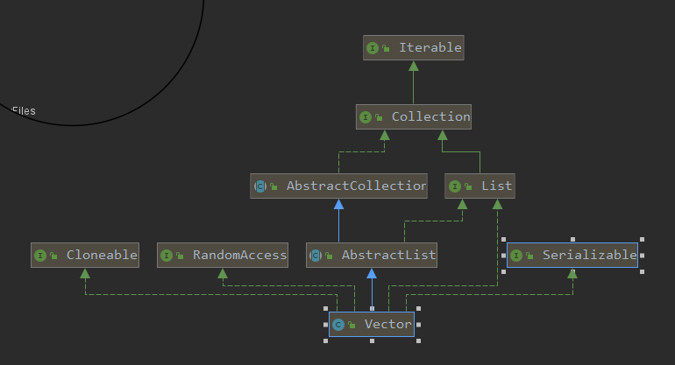Click the interface icon on RandomAccess
The height and width of the screenshot is (365, 675).
point(167,256)
